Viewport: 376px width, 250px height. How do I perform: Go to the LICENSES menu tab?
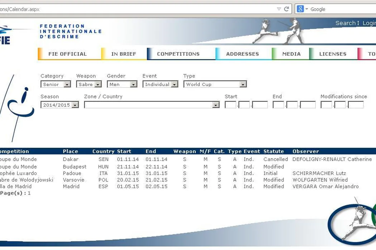(333, 54)
